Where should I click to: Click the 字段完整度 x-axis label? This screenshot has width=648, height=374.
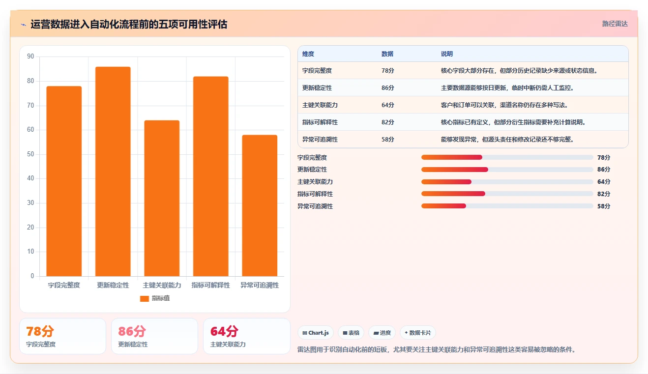click(64, 285)
